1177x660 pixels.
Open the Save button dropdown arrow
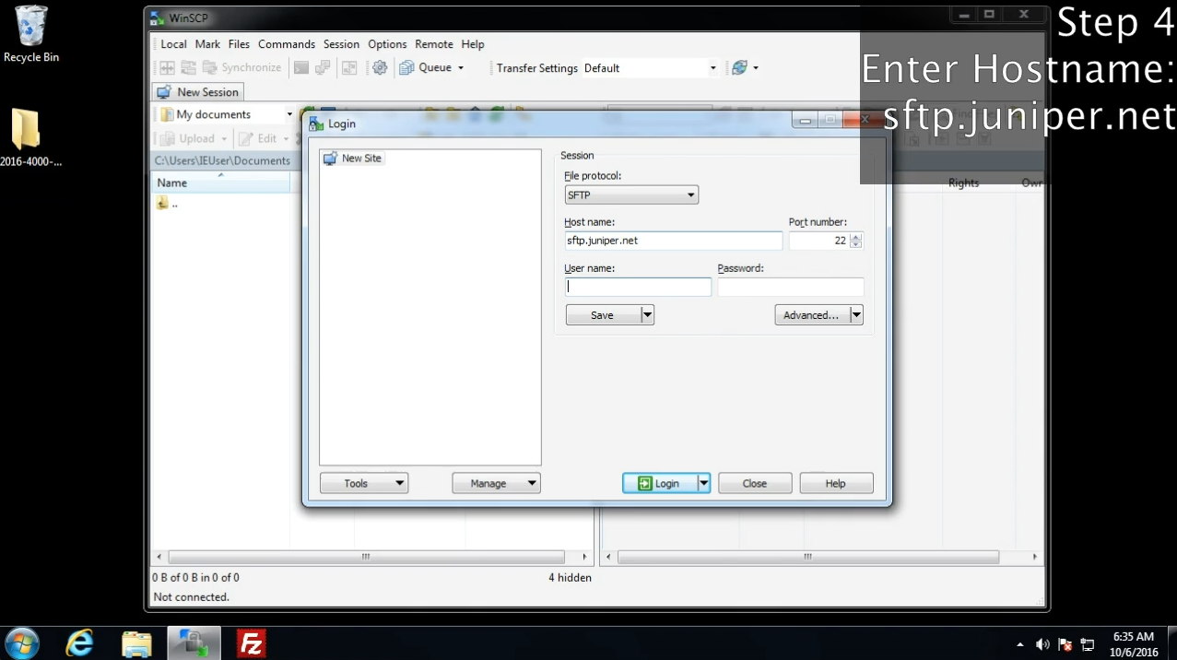point(647,315)
